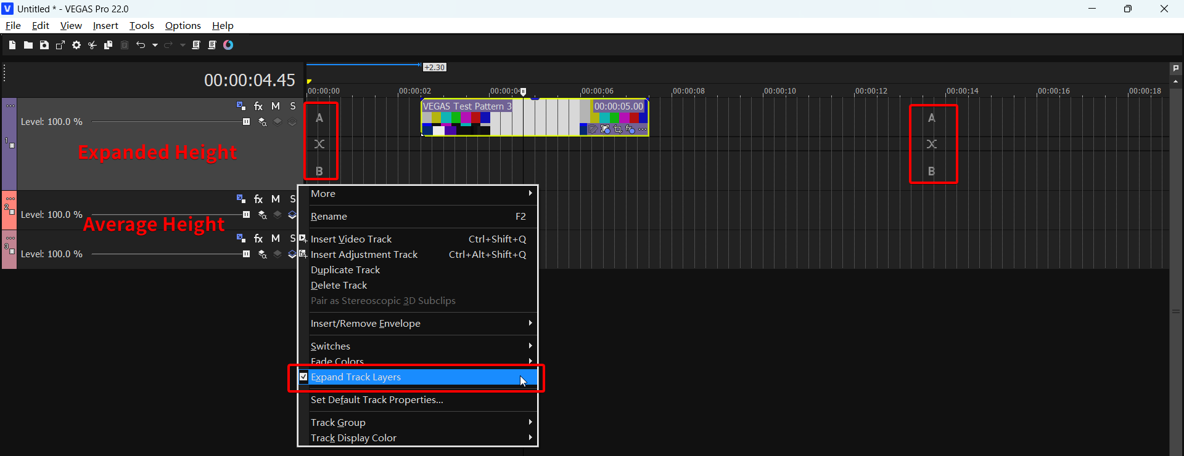The height and width of the screenshot is (456, 1184).
Task: Click Set Default Track Properties entry
Action: 377,400
